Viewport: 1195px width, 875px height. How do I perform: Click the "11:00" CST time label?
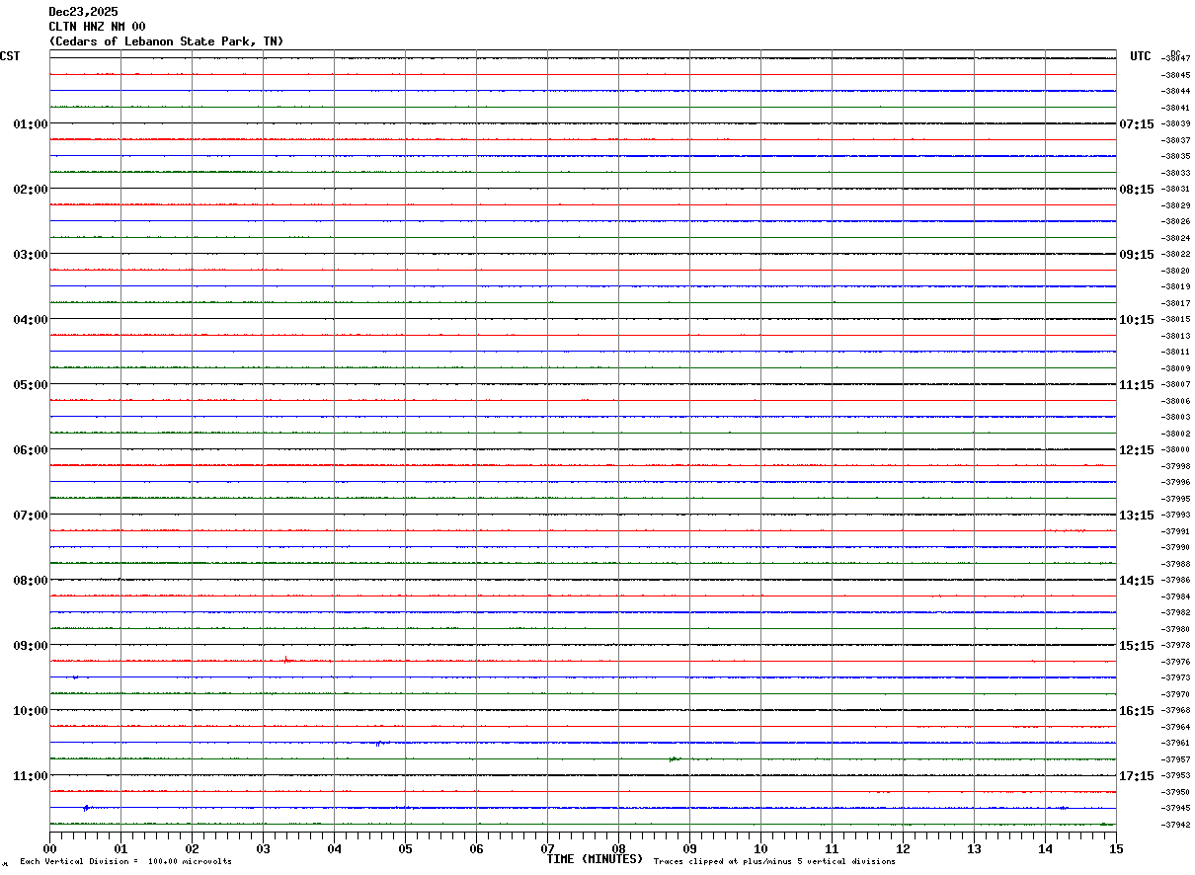pos(31,776)
